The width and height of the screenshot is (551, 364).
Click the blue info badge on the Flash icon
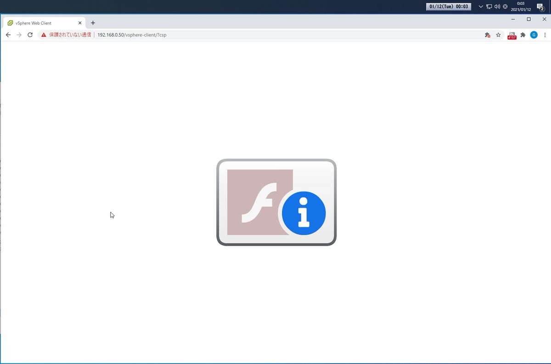coord(303,212)
